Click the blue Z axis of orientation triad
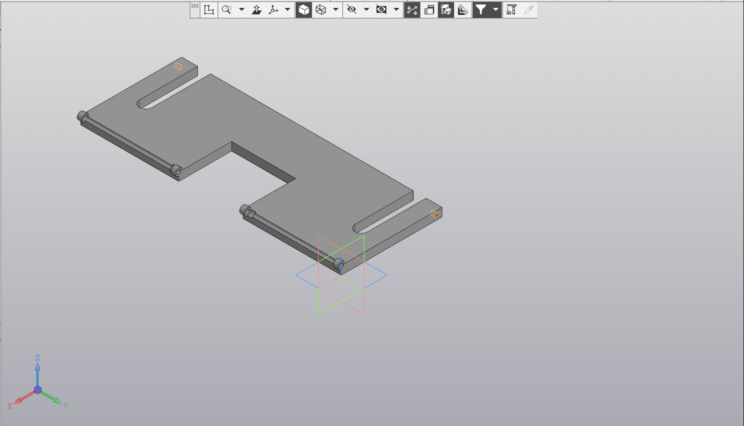The image size is (744, 426). 37,370
